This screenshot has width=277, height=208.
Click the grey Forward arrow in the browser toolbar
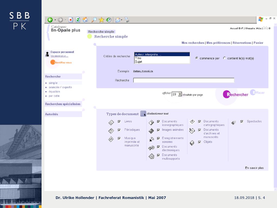point(60,20)
